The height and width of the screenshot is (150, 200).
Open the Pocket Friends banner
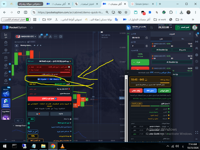6,103
